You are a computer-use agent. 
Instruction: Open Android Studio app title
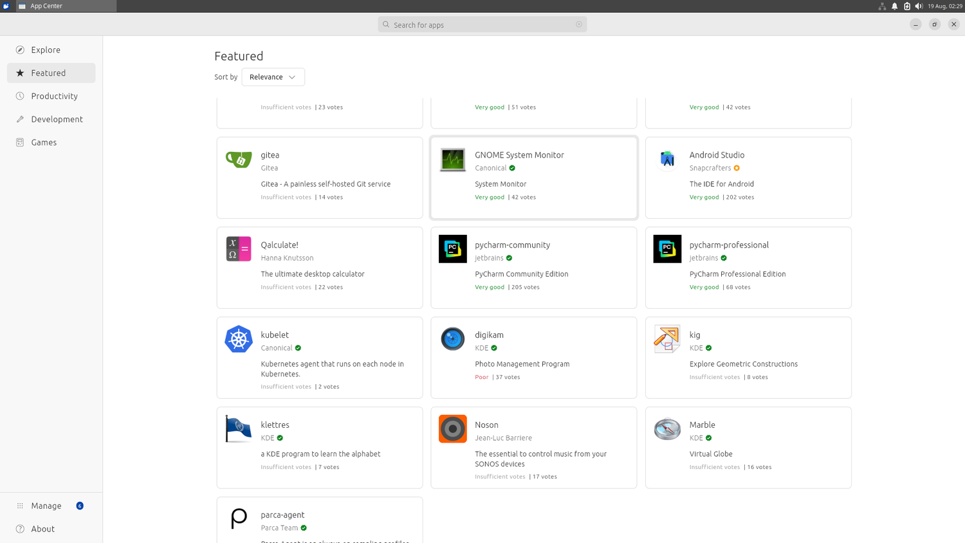click(x=717, y=155)
